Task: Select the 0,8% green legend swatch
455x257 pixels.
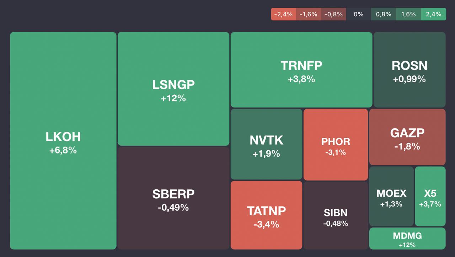Action: [x=384, y=14]
